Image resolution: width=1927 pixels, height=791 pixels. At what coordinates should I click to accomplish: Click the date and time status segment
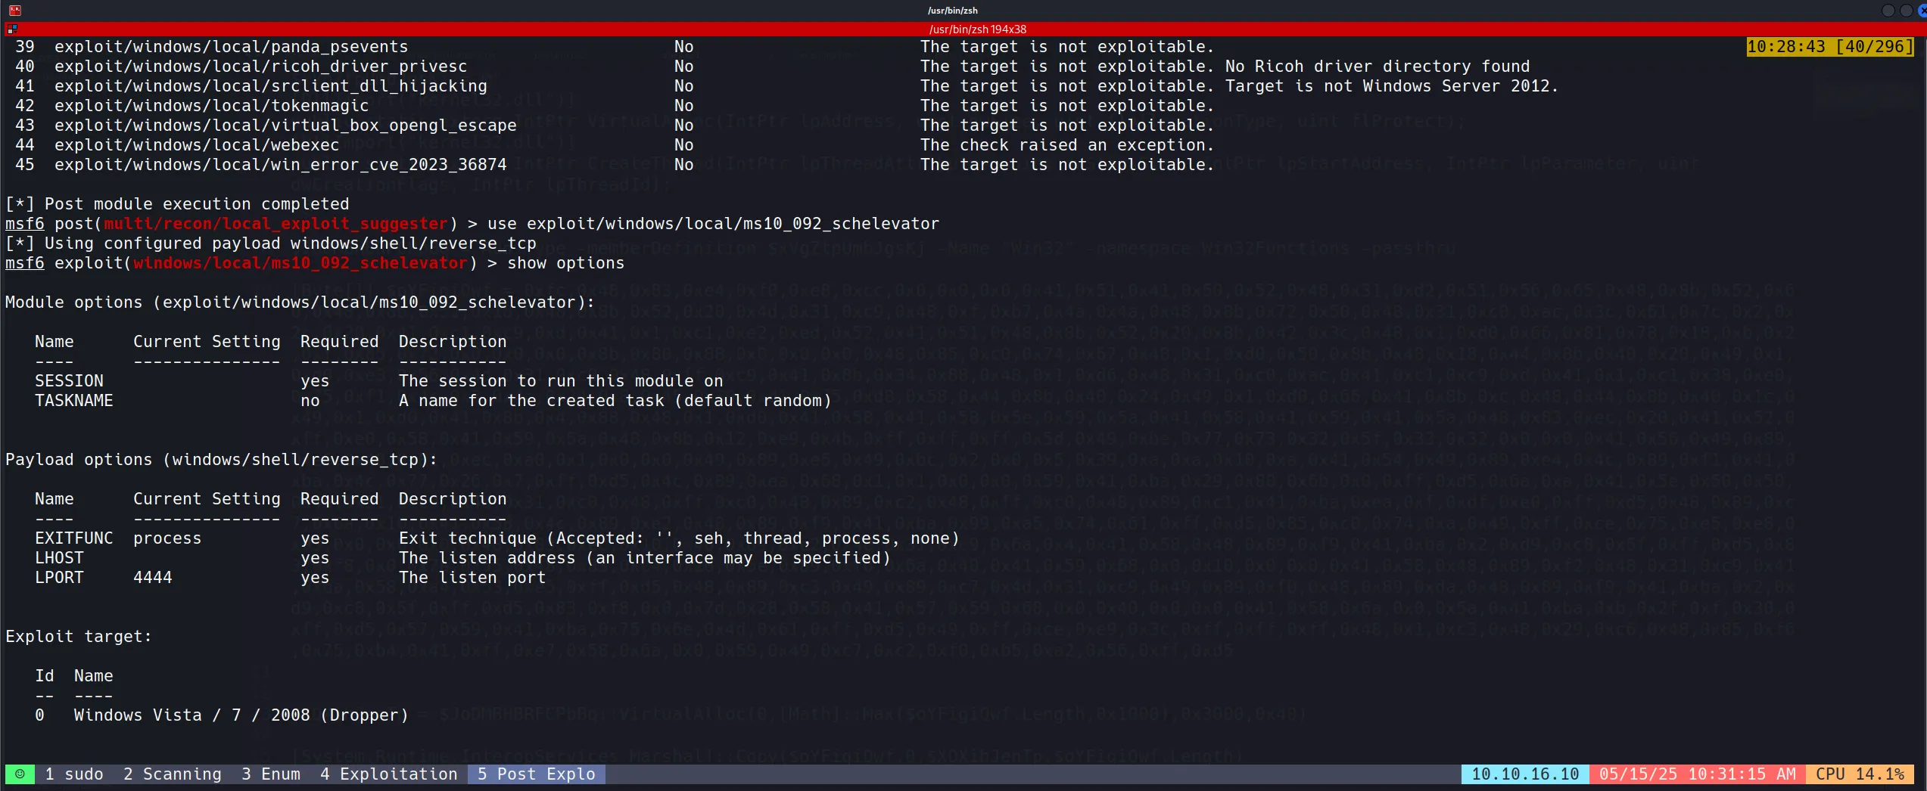1697,774
